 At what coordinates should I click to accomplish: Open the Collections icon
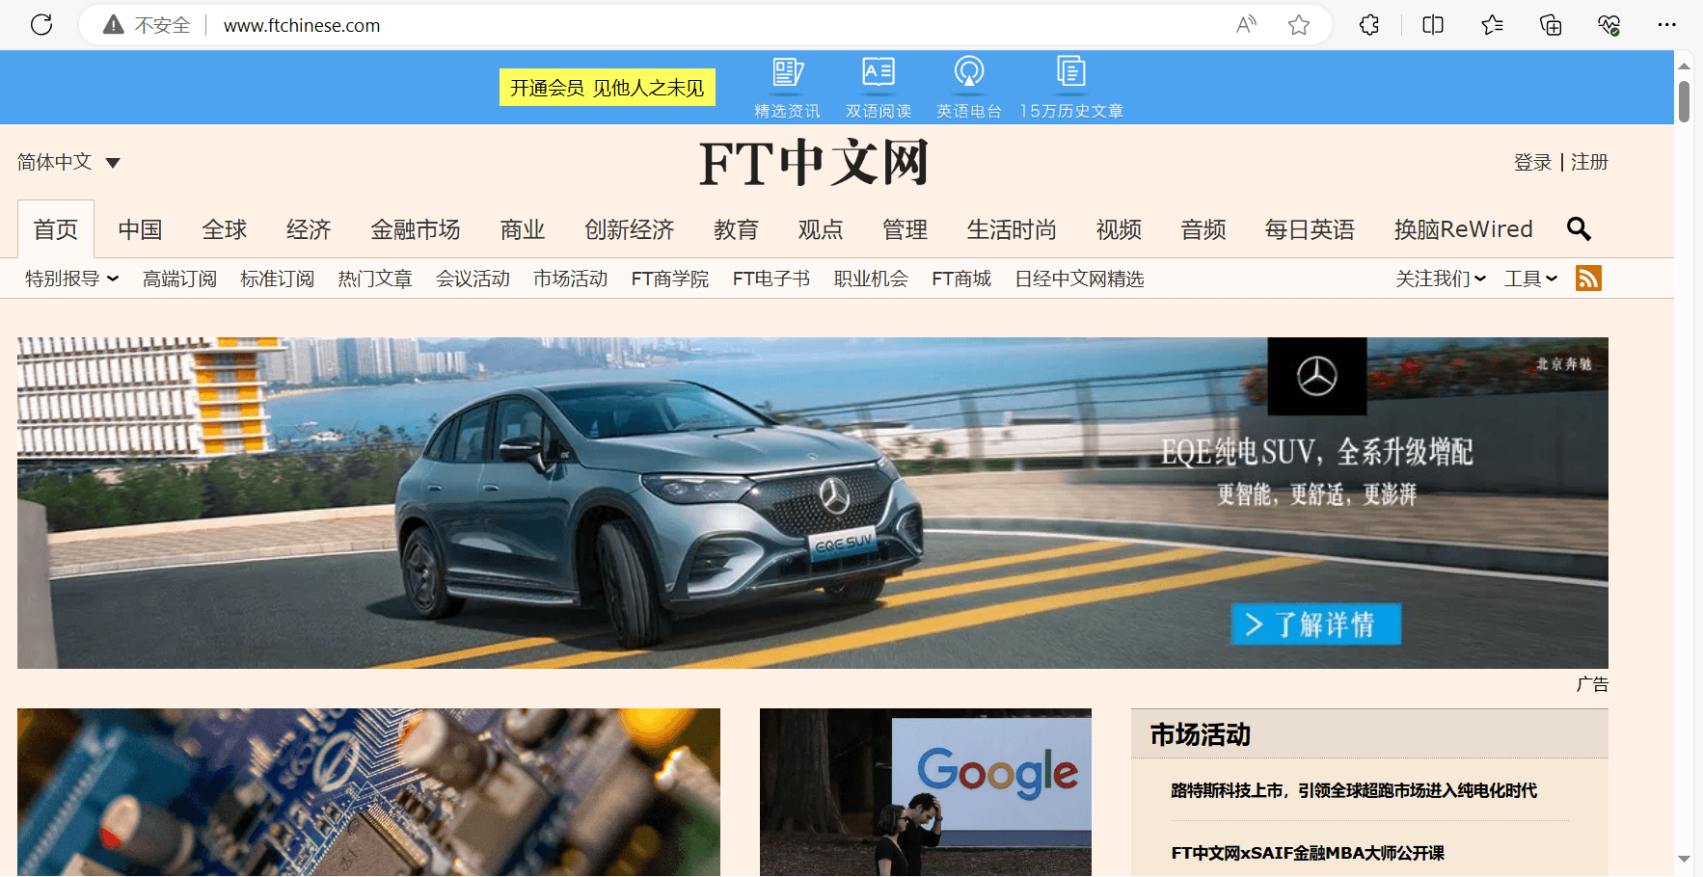[1551, 25]
